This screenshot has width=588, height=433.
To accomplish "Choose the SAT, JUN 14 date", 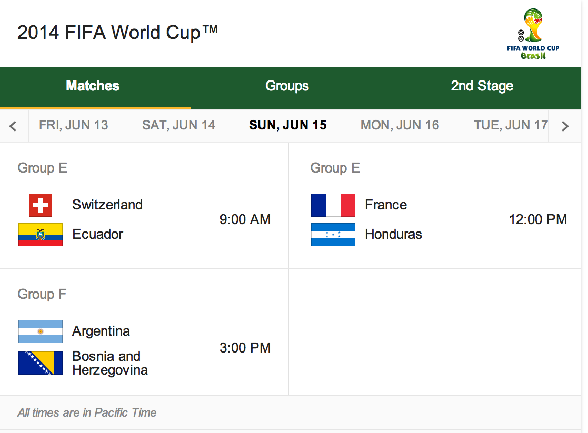I will [x=178, y=125].
